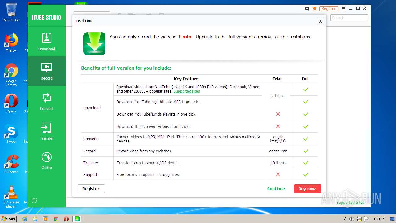The image size is (396, 223).
Task: Open the Windows Start menu
Action: coord(8,219)
